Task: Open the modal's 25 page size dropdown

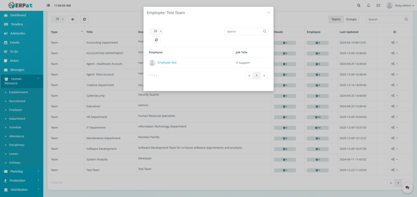Action: click(x=156, y=31)
